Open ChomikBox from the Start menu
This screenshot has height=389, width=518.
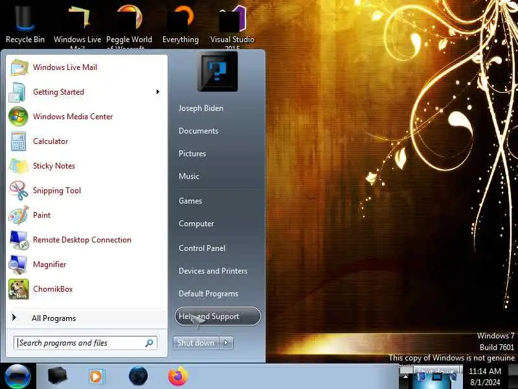[87, 289]
